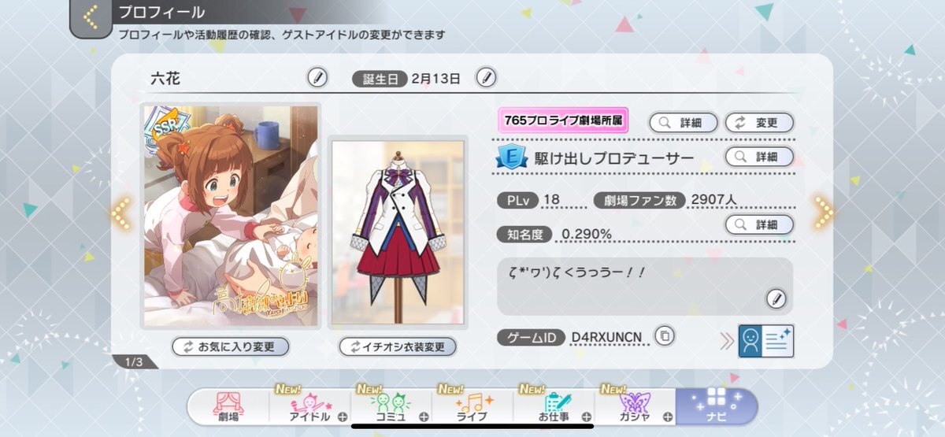This screenshot has height=437, width=945.
Task: Edit the birthday with the pencil icon
Action: point(487,77)
